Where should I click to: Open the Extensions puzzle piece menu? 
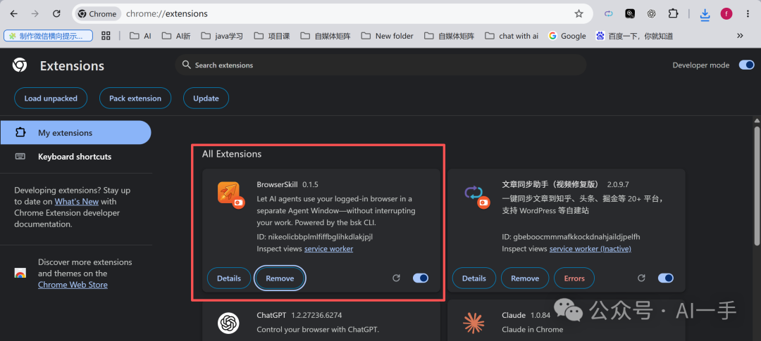coord(673,13)
